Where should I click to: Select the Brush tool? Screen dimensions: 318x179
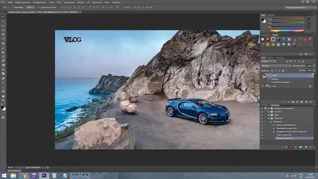(x=3, y=48)
